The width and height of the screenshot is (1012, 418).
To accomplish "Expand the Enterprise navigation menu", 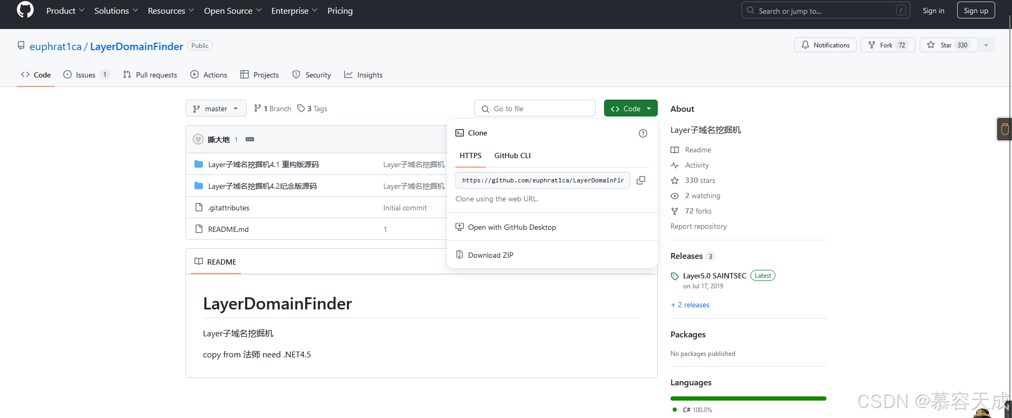I will pyautogui.click(x=294, y=11).
